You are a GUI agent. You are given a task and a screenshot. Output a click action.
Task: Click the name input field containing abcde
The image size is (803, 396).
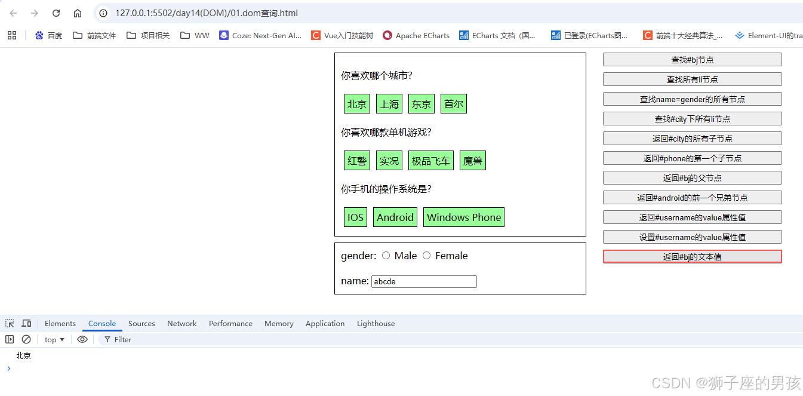click(424, 281)
